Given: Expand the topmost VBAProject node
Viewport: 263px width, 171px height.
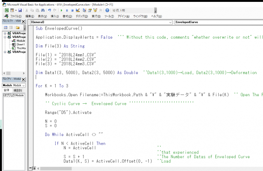Looking at the screenshot, I should tap(5, 33).
